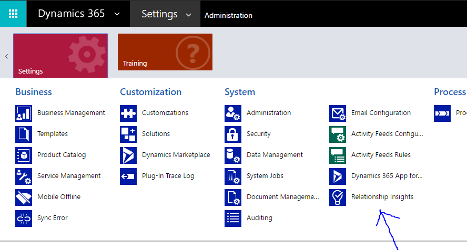This screenshot has height=250, width=467.
Task: Open Data Management link
Action: coord(275,155)
